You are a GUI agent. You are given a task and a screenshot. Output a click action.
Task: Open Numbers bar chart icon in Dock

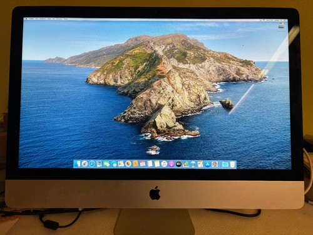tap(186, 164)
